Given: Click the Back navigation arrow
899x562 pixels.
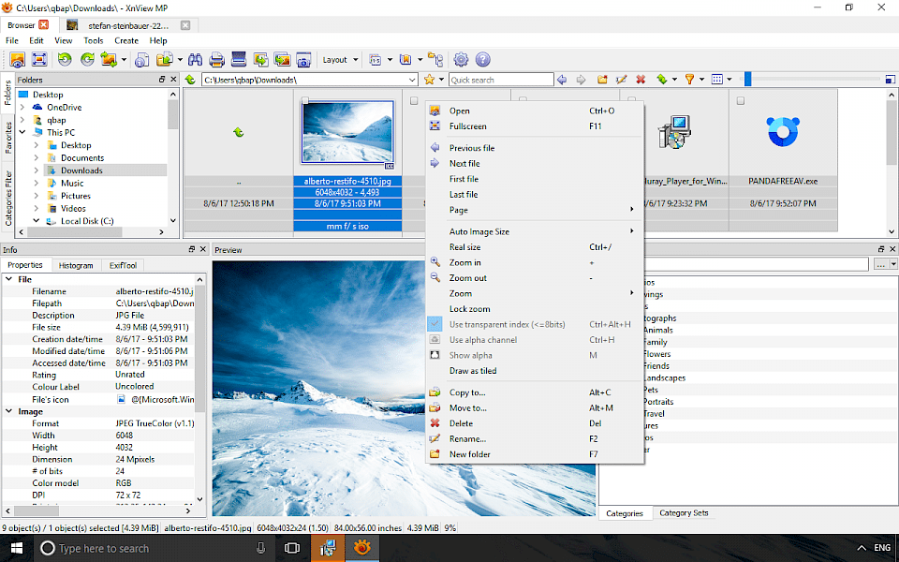Looking at the screenshot, I should click(x=562, y=80).
